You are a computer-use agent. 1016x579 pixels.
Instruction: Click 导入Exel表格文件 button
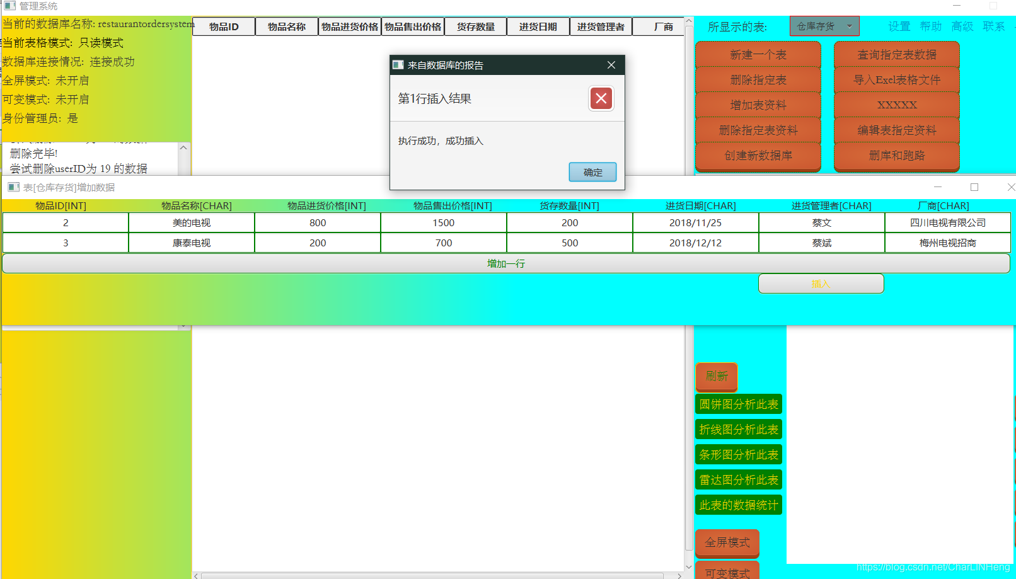point(897,80)
